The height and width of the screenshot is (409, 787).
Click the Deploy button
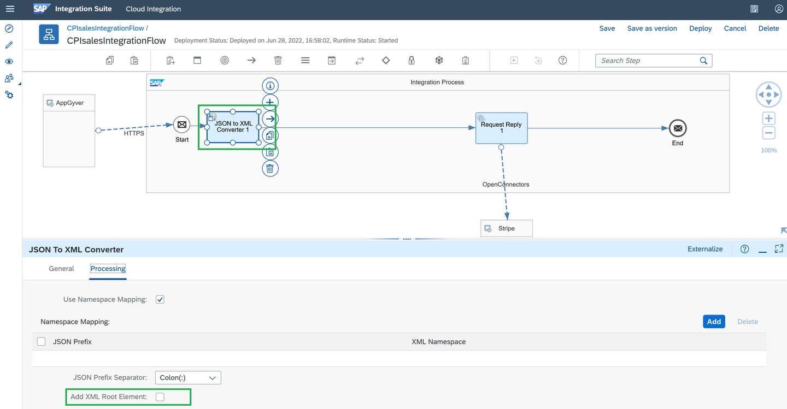[x=701, y=28]
